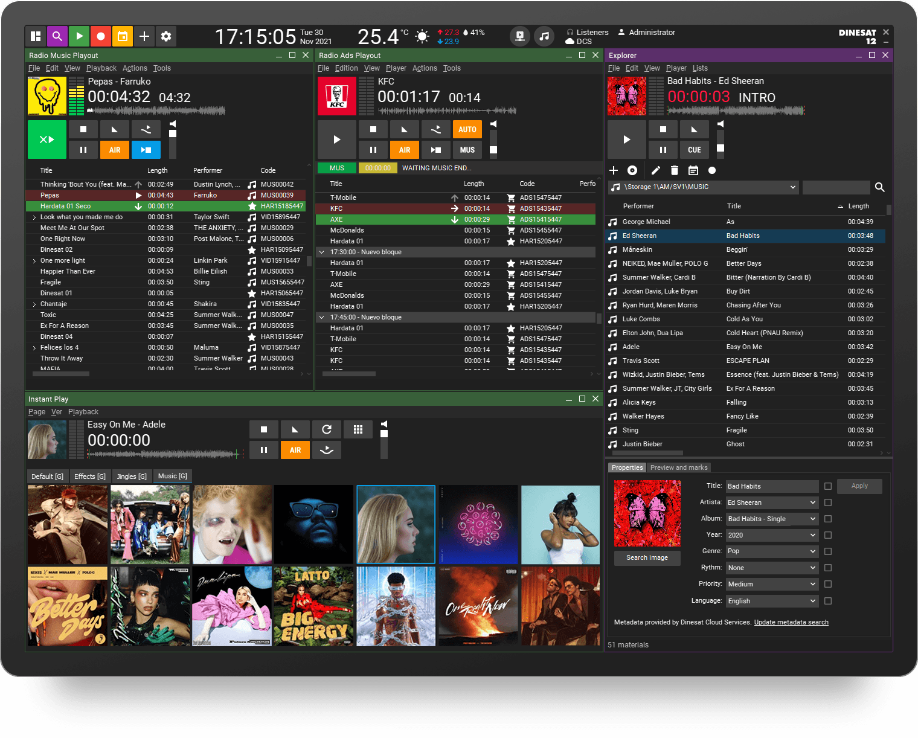Click the refresh icon in the Instant Play panel

(327, 429)
